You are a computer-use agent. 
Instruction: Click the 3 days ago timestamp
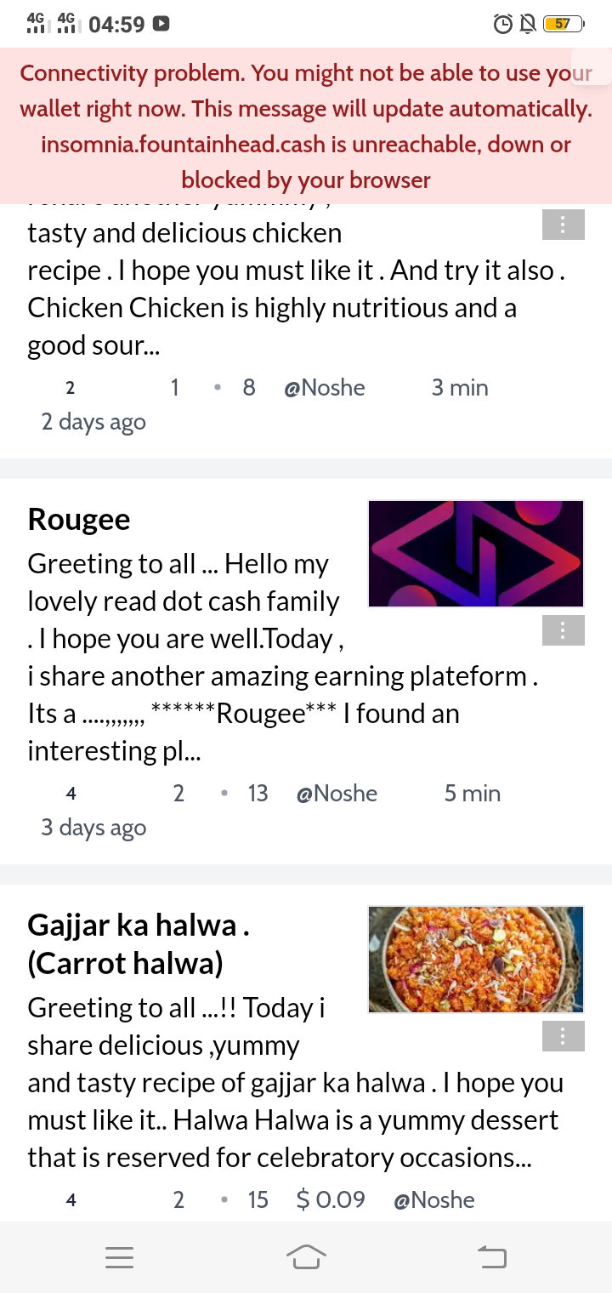pos(93,829)
